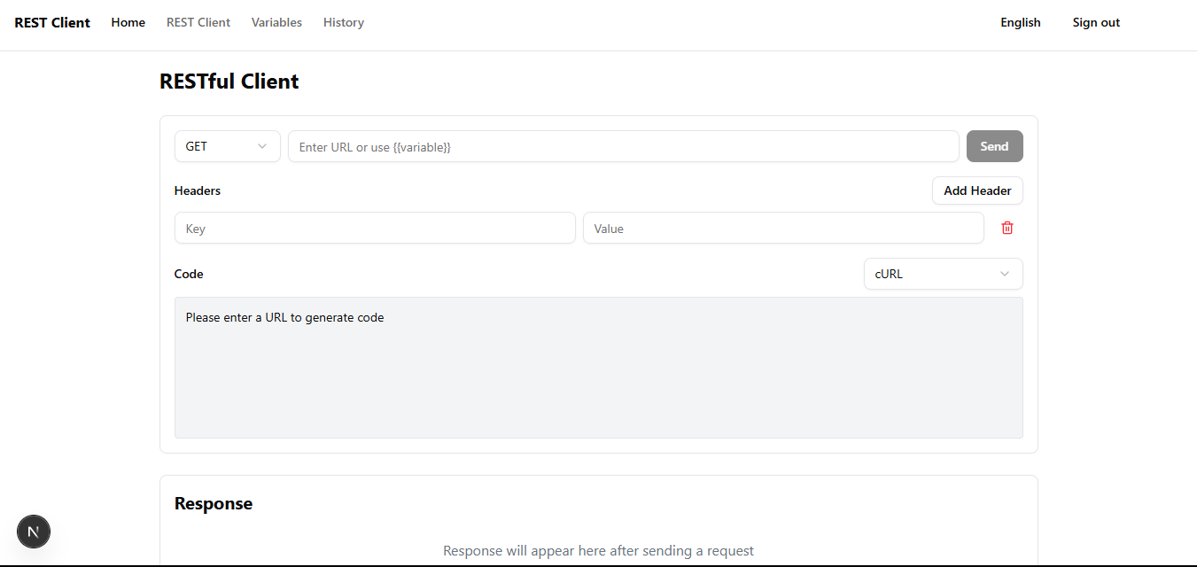Open the HTTP method dropdown
Image resolution: width=1197 pixels, height=567 pixels.
pos(227,145)
